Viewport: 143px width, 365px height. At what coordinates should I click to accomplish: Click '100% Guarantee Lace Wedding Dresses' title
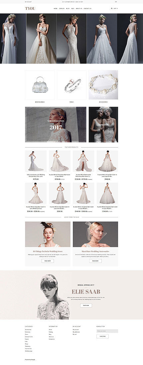click(x=36, y=175)
